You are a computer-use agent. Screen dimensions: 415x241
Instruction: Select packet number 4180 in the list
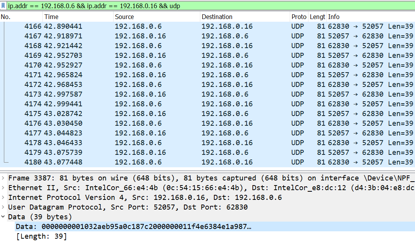tap(156, 162)
